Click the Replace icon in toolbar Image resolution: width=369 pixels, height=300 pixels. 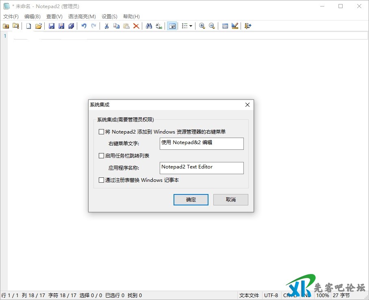[x=159, y=26]
